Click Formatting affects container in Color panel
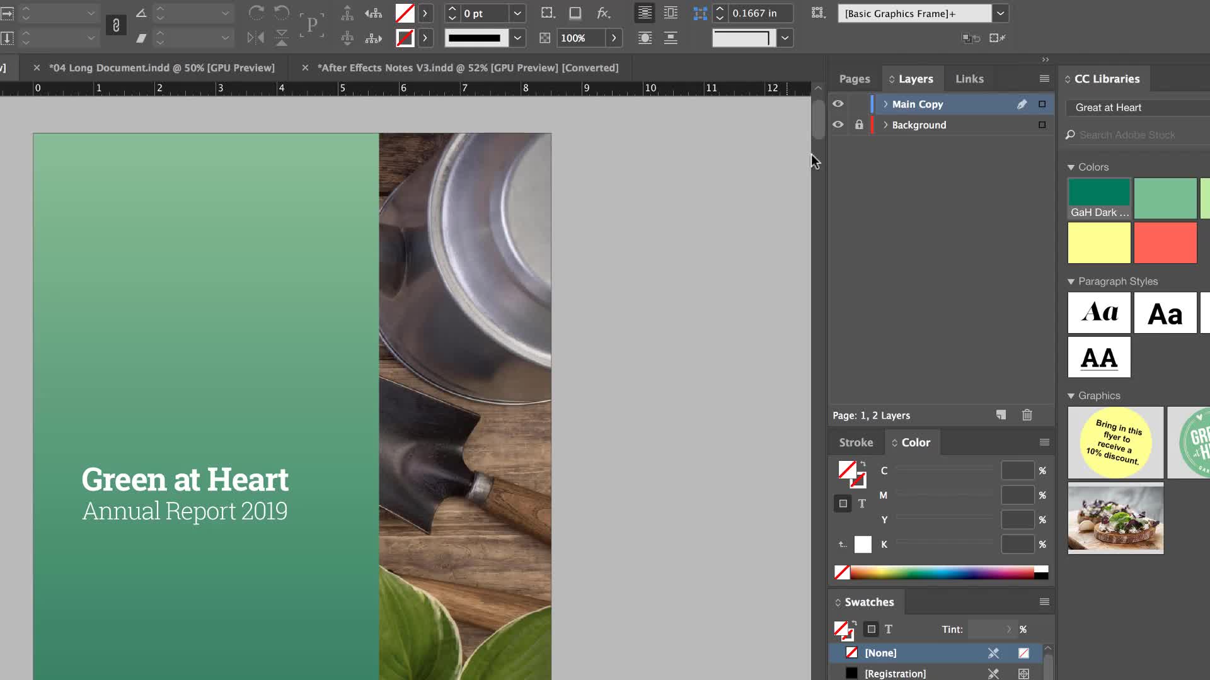This screenshot has width=1210, height=680. (843, 504)
